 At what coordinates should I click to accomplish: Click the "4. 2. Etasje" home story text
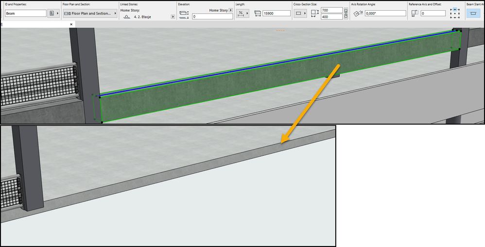(142, 16)
